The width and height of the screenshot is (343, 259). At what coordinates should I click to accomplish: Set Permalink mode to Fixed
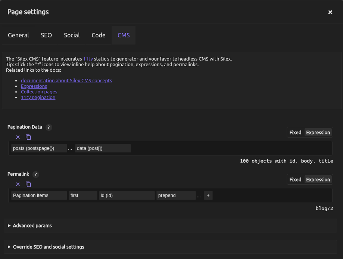[x=295, y=180]
